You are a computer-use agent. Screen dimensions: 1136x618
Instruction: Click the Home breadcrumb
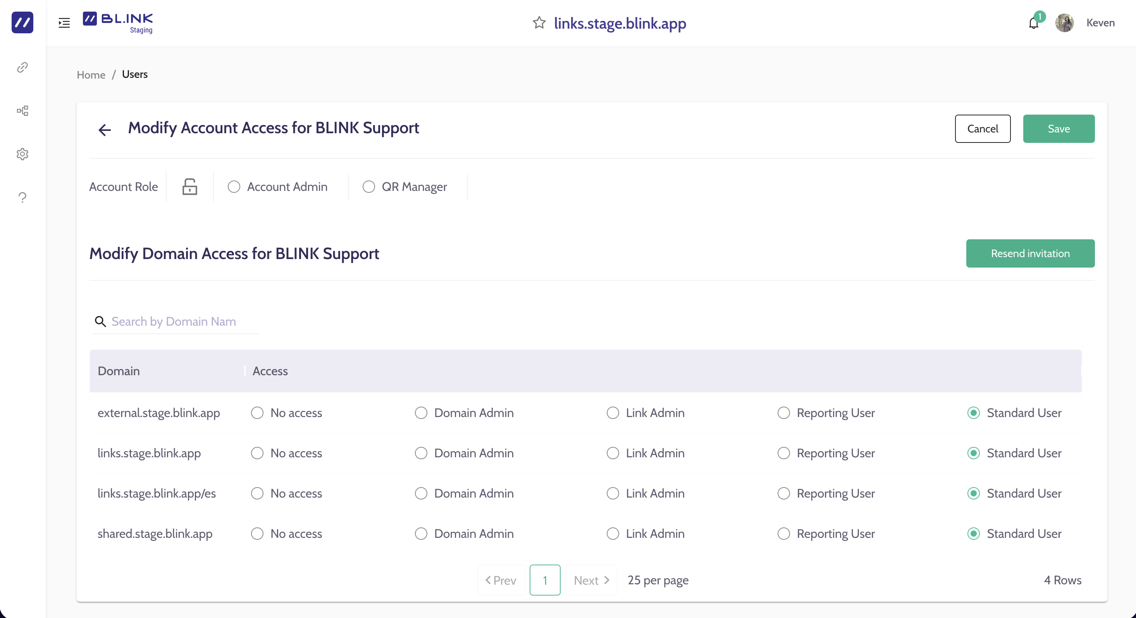point(91,74)
